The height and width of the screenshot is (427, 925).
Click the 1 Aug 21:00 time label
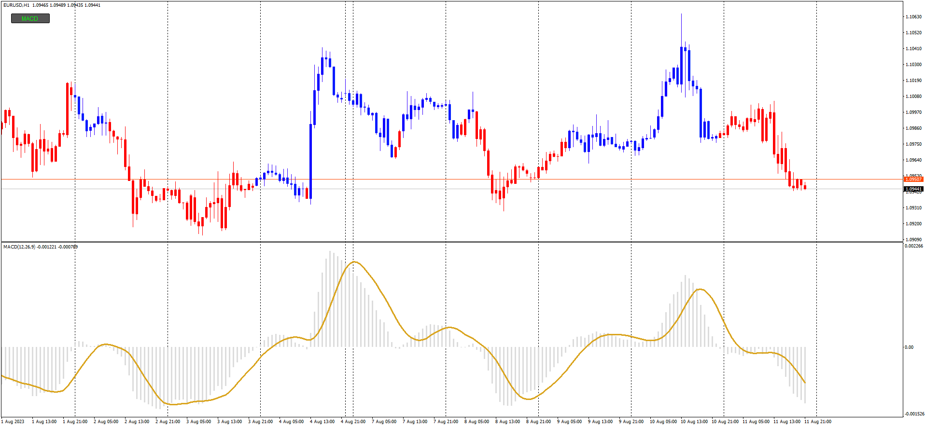point(75,422)
